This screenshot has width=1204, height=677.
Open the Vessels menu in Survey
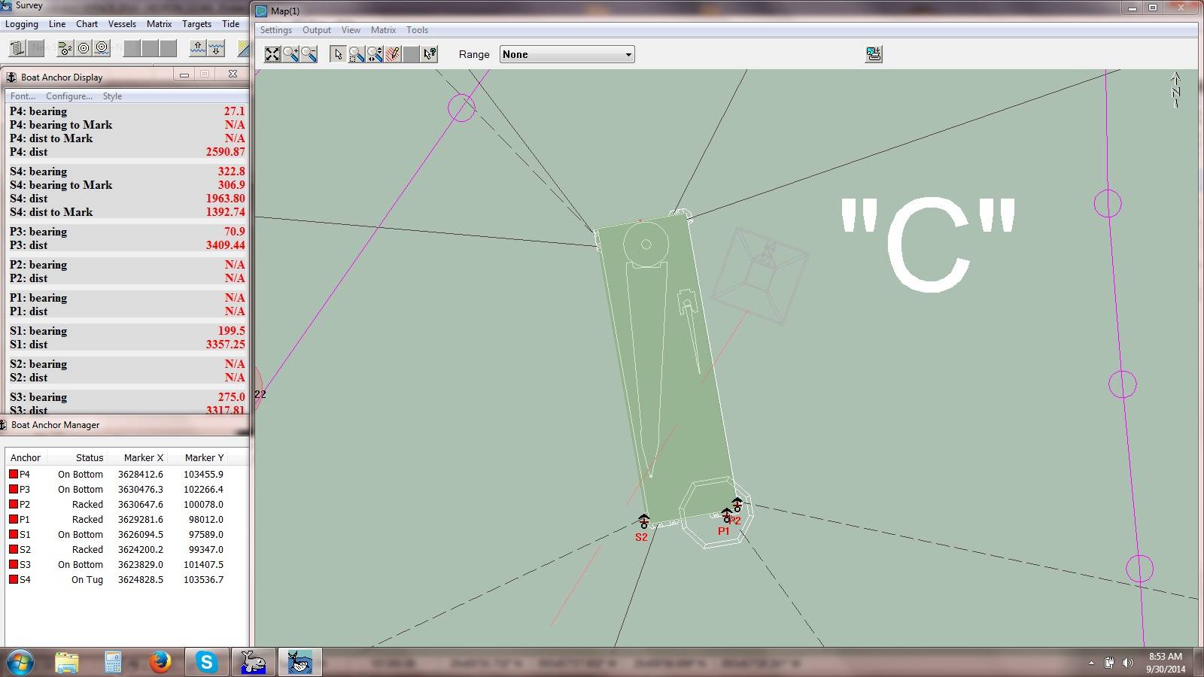tap(122, 24)
